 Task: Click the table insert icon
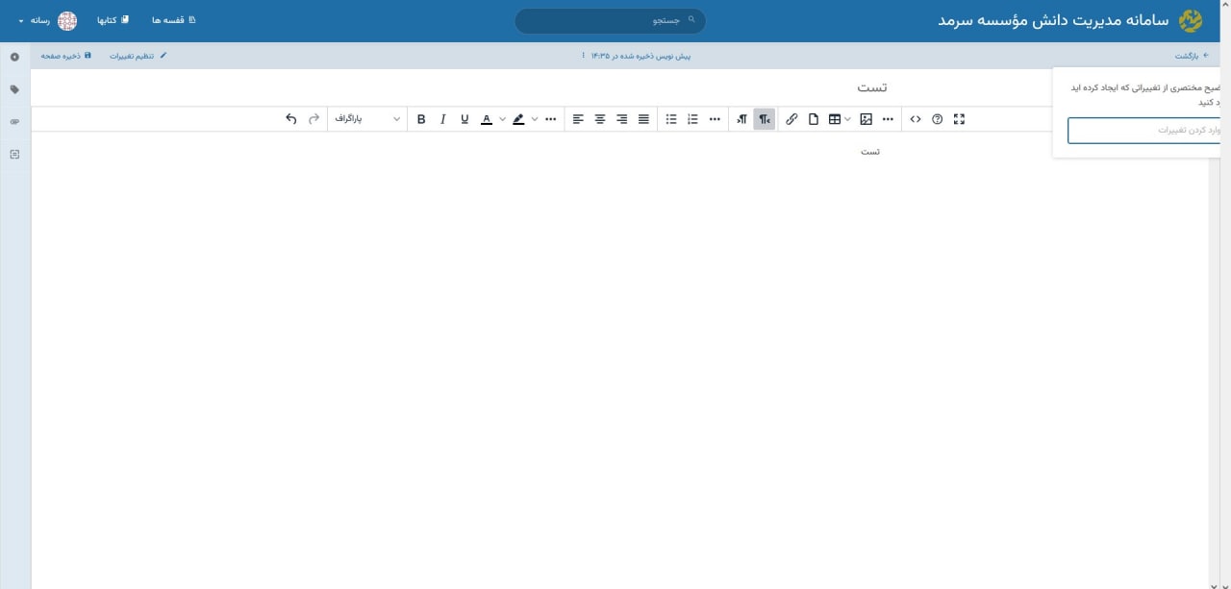(x=835, y=119)
